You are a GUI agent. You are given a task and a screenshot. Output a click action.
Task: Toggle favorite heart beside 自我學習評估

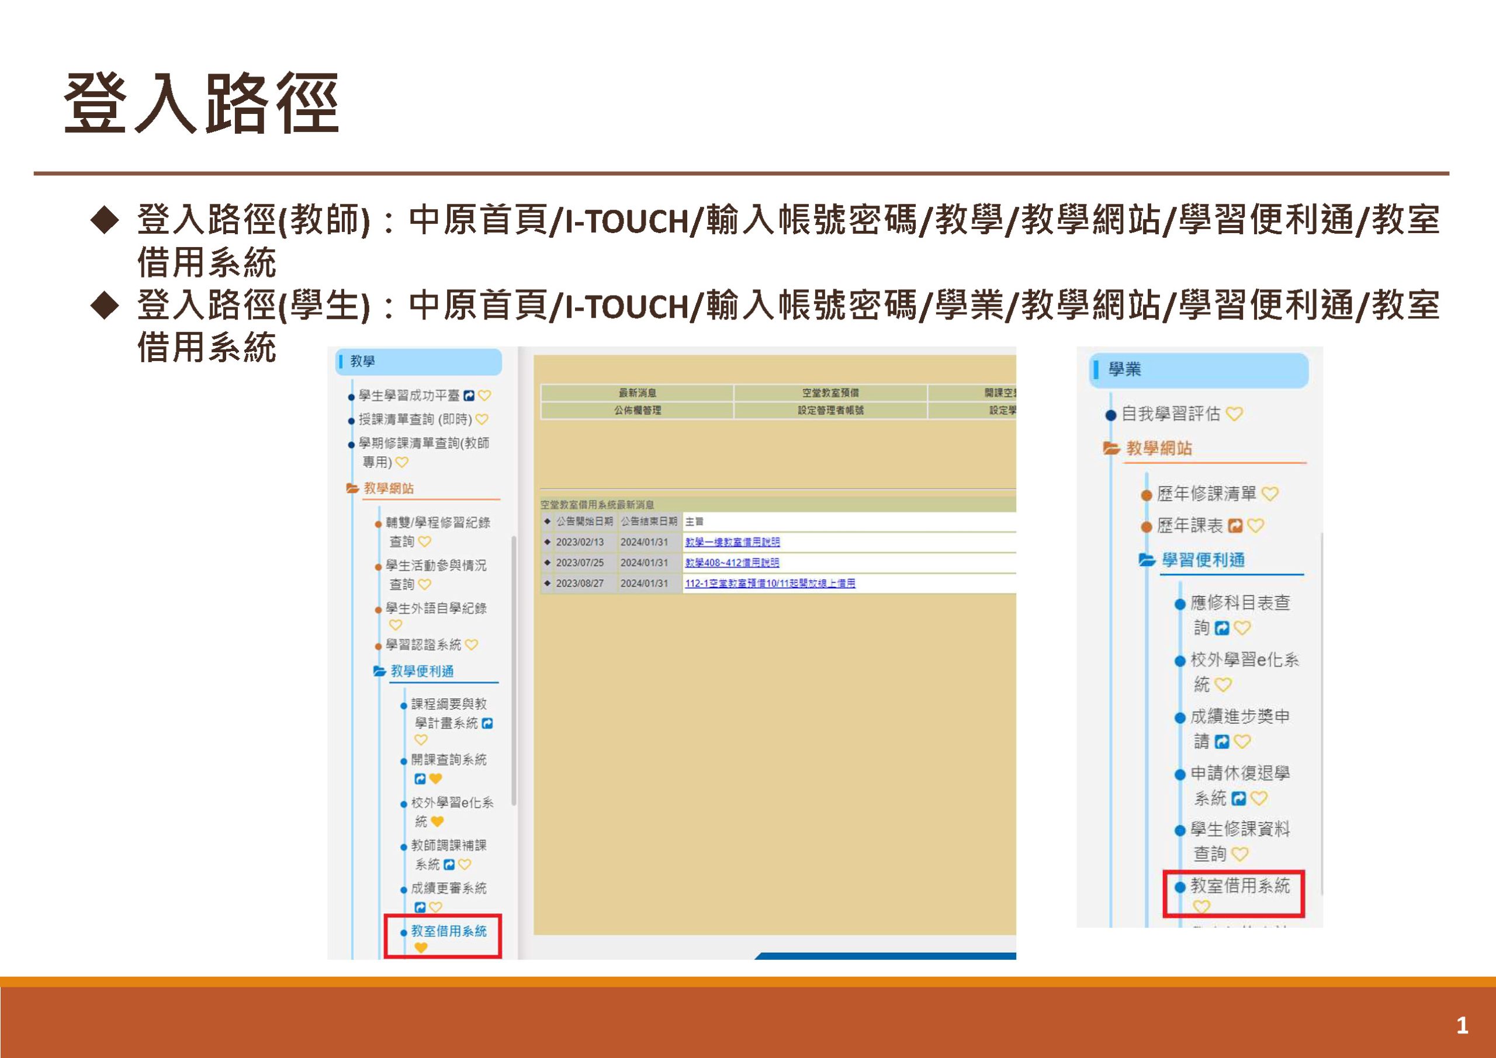tap(1234, 414)
